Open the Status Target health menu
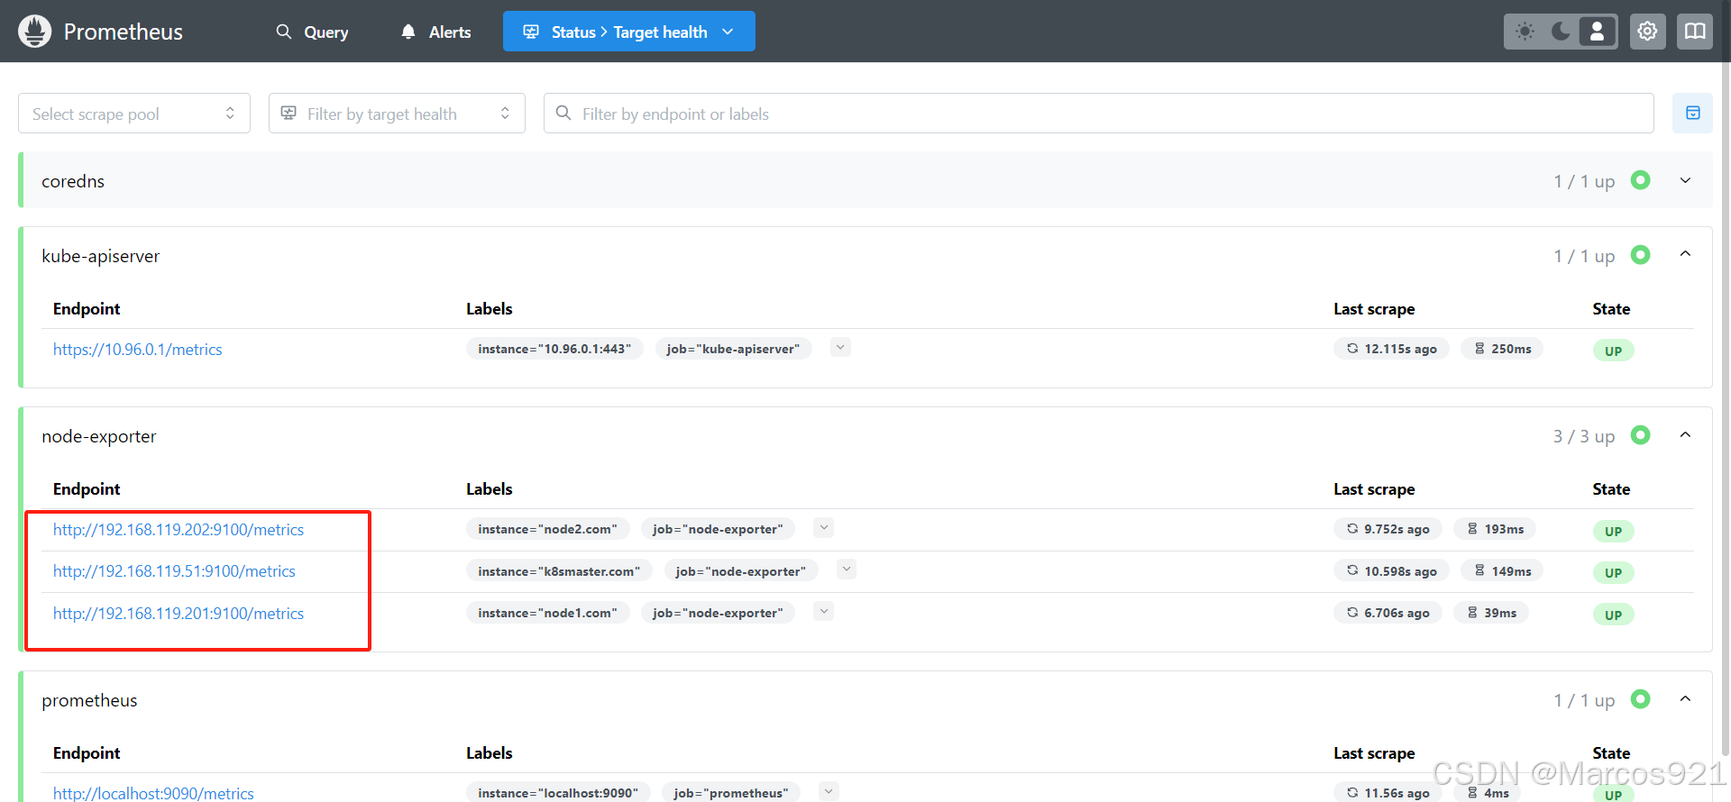The height and width of the screenshot is (802, 1731). point(629,32)
